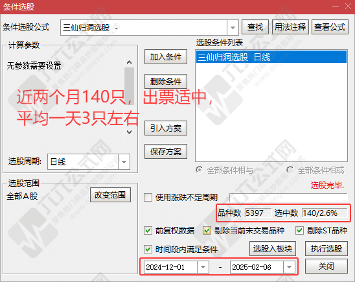This screenshot has height=282, width=355.
Task: Click the 计算参数 vertical scrollbar thumb
Action: 129,86
